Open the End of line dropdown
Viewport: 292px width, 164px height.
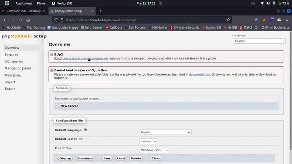click(154, 150)
